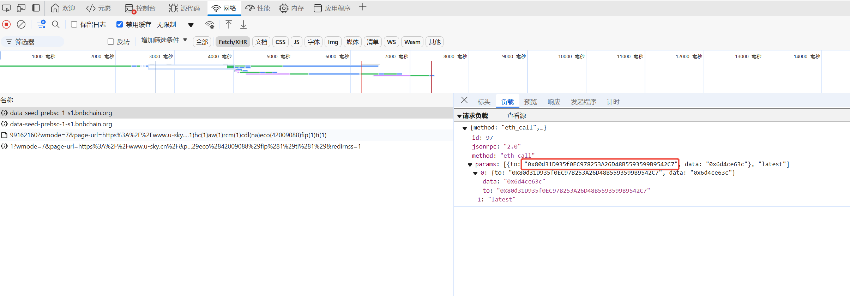Click the id: 97 value

pos(489,138)
